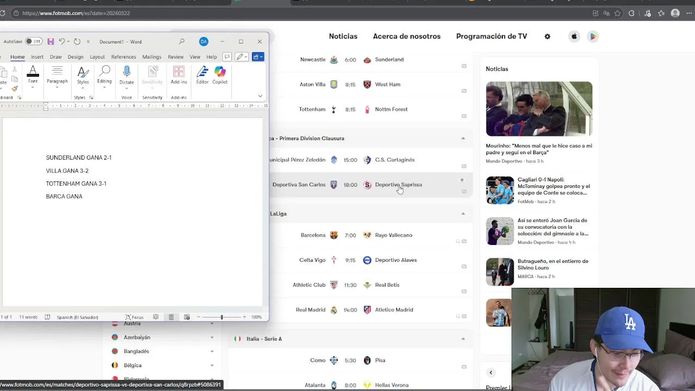Switch to Print Layout view
Image resolution: width=695 pixels, height=391 pixels.
(x=171, y=317)
